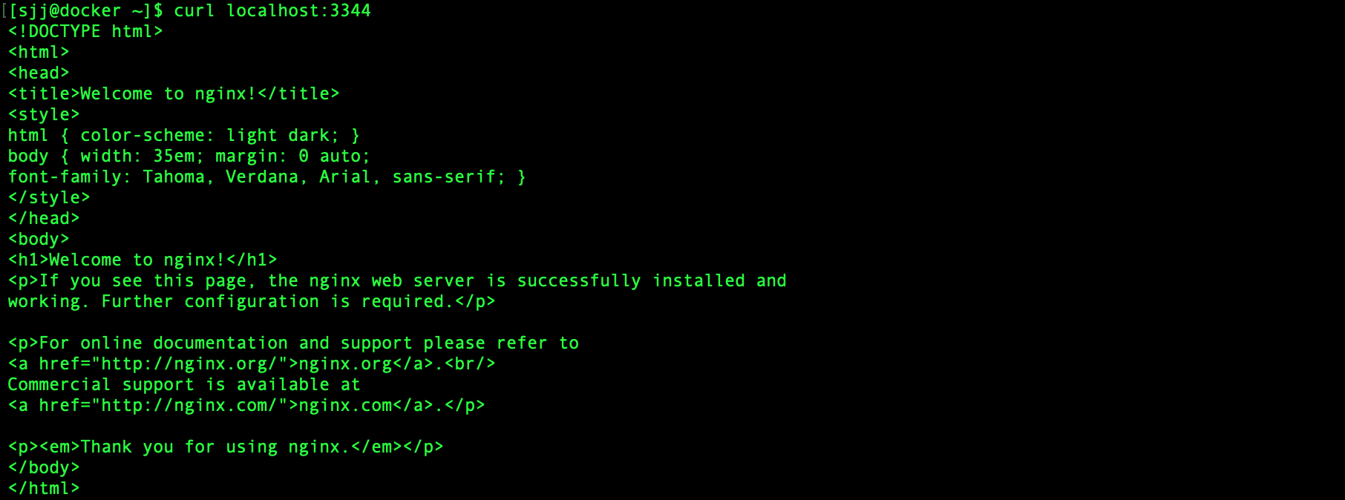The image size is (1345, 500).
Task: Click the body width: 35em line
Action: pos(189,156)
